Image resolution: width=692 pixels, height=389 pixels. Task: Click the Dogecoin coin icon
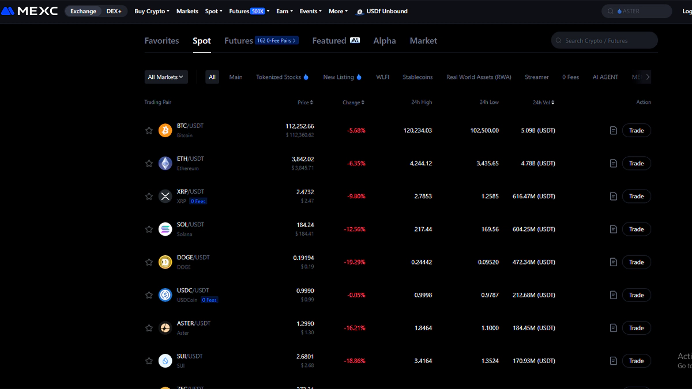(x=166, y=262)
